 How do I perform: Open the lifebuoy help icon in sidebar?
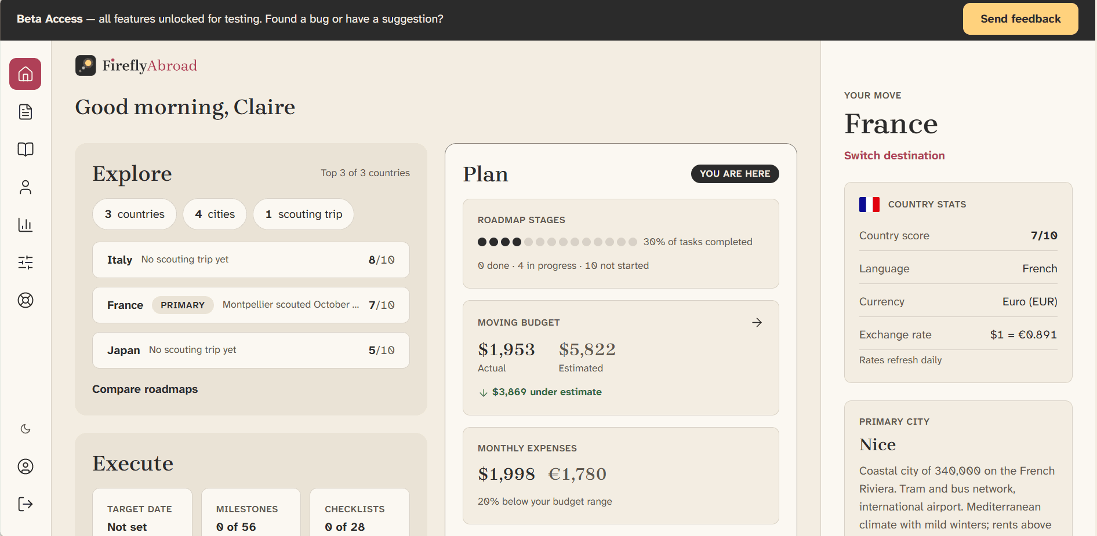26,300
